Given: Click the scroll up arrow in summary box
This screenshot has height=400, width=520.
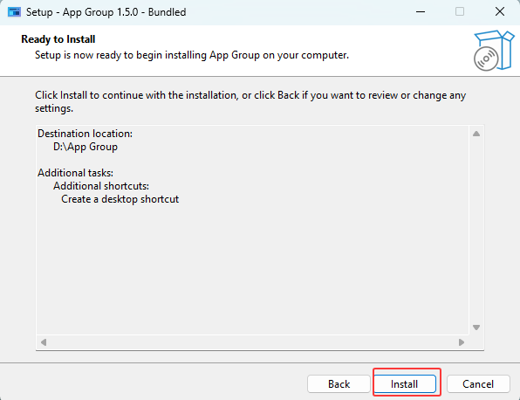Looking at the screenshot, I should tap(476, 134).
